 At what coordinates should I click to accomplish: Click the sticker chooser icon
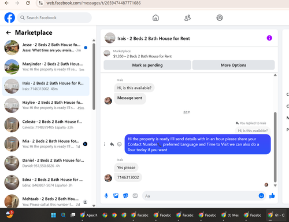point(125,196)
